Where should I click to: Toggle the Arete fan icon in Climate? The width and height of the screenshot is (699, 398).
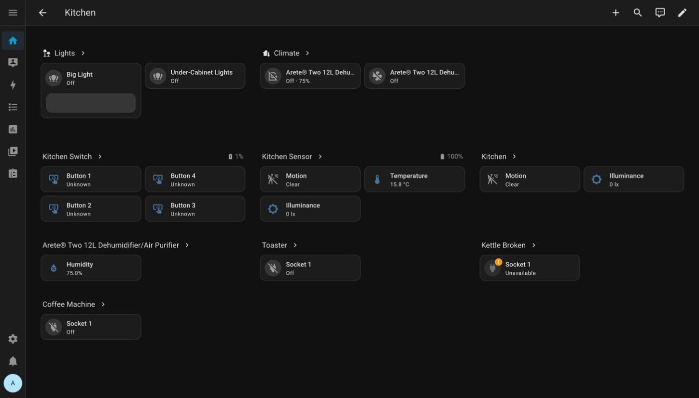click(x=377, y=76)
